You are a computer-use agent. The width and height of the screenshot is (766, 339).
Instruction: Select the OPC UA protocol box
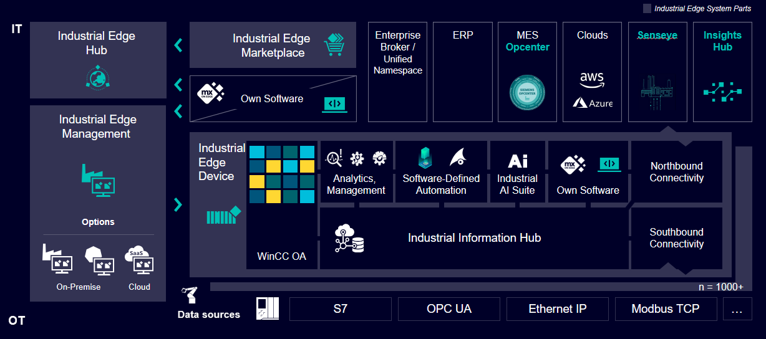448,308
